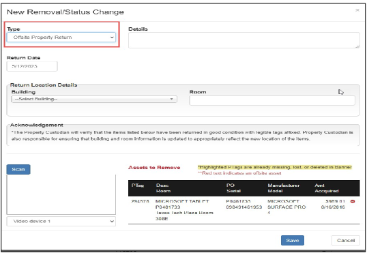Click the Amt Acquired column header
Image resolution: width=367 pixels, height=253 pixels.
coord(327,188)
